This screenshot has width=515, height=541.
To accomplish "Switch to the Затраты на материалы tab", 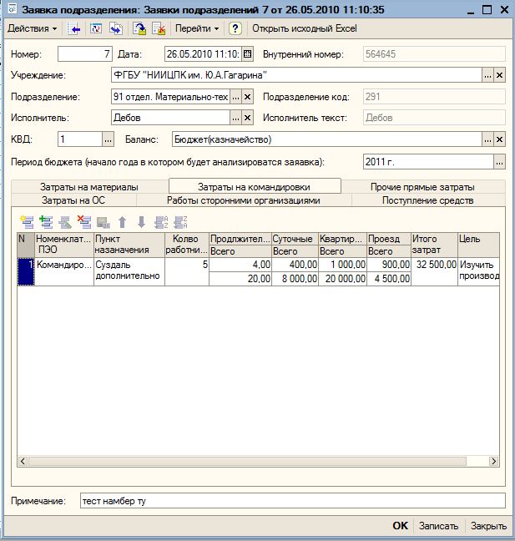I will pyautogui.click(x=89, y=187).
